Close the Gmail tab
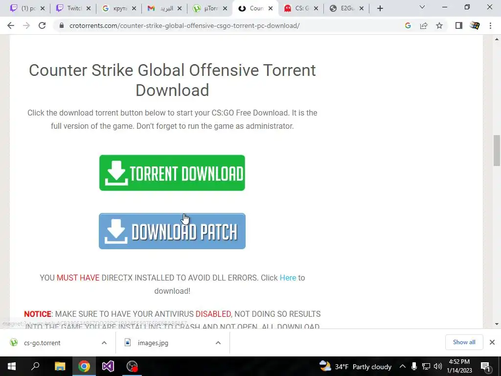The width and height of the screenshot is (501, 376). point(180,8)
